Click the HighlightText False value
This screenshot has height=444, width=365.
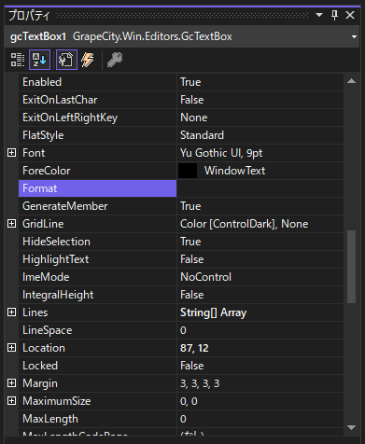pyautogui.click(x=192, y=259)
